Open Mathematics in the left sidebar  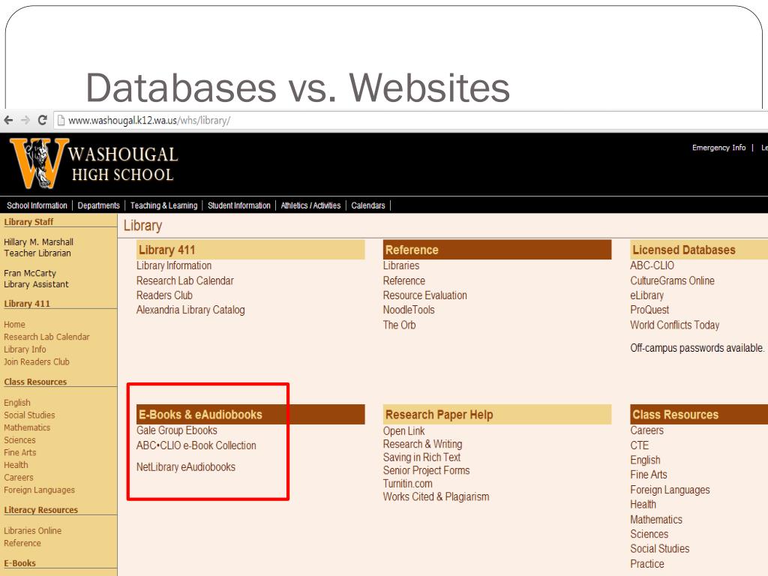(x=27, y=427)
